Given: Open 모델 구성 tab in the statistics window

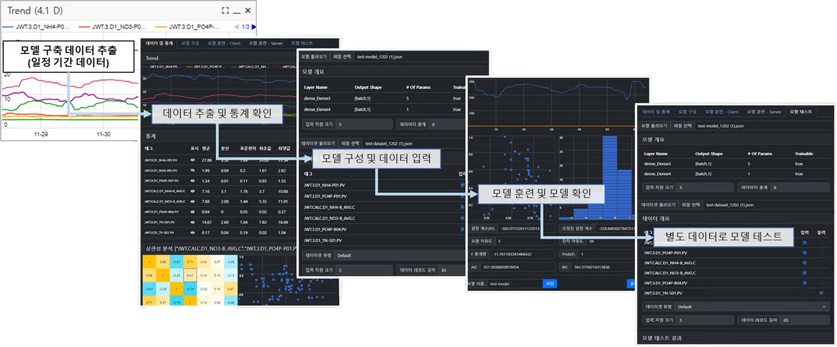Looking at the screenshot, I should click(x=190, y=43).
